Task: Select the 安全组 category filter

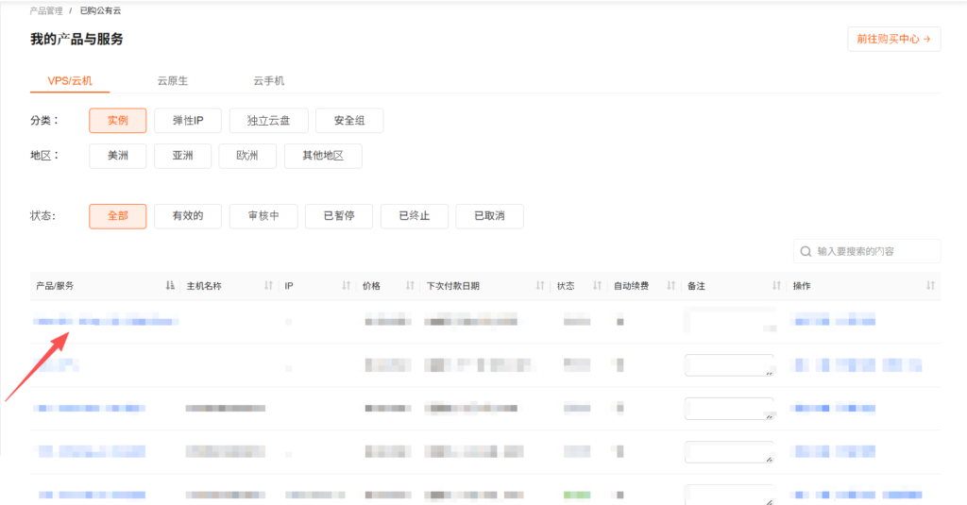Action: [x=349, y=120]
